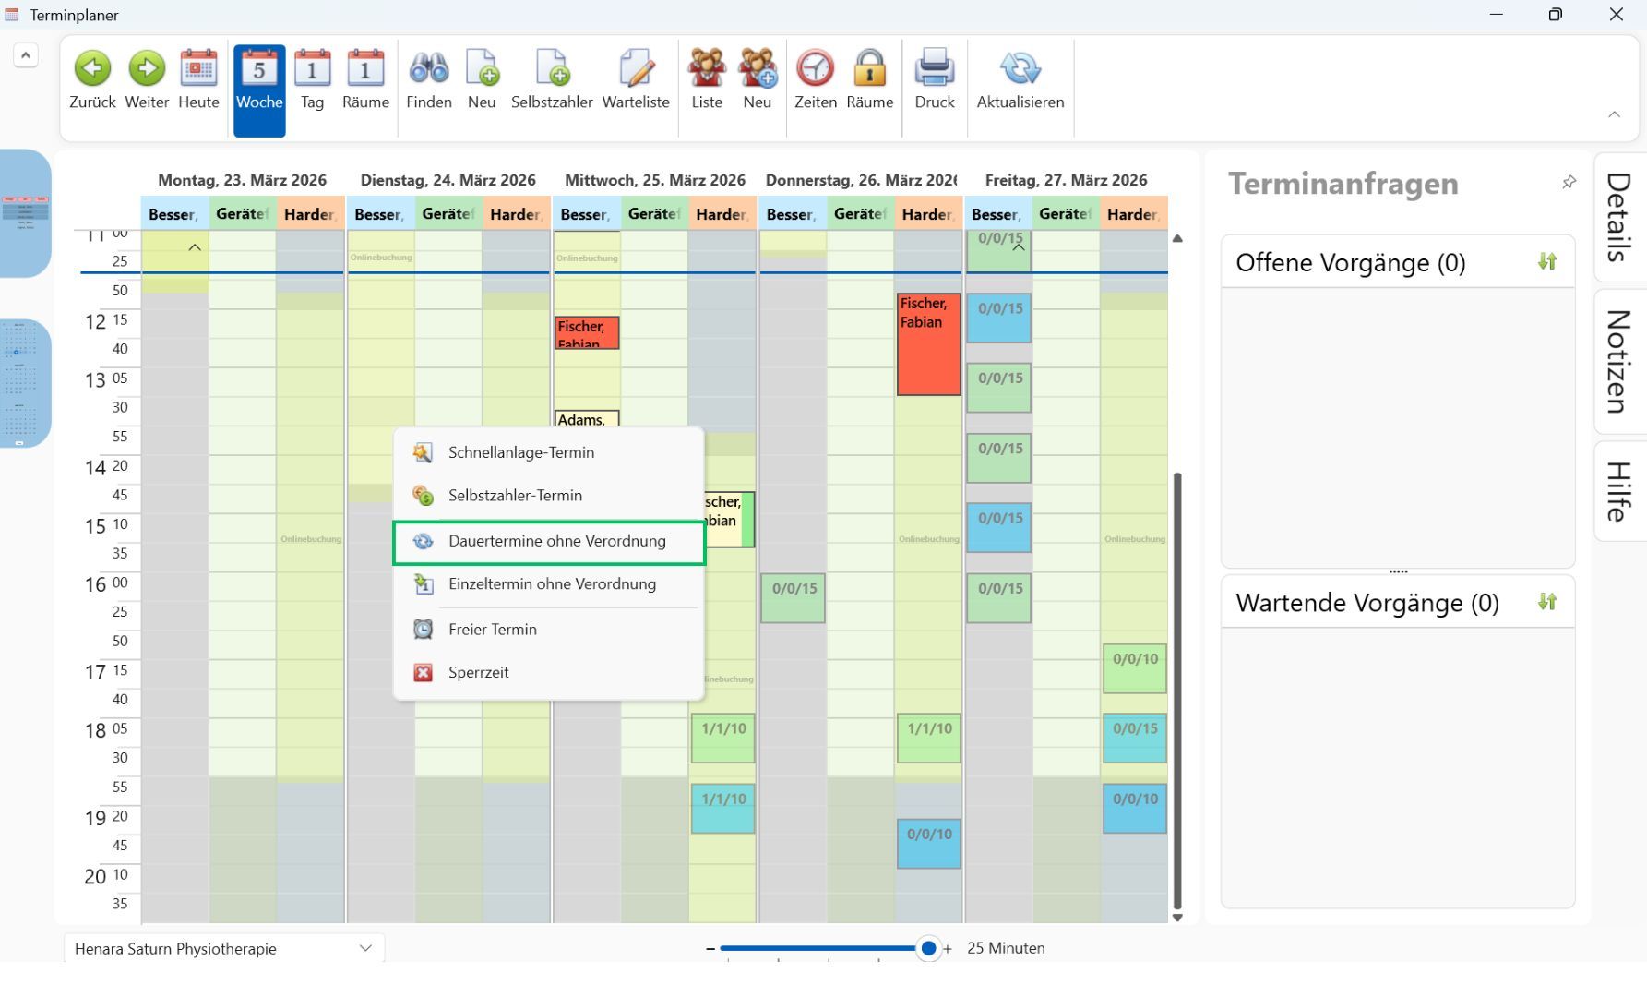1647x997 pixels.
Task: Choose Schnellanlage-Termin from the context menu
Action: coord(549,452)
